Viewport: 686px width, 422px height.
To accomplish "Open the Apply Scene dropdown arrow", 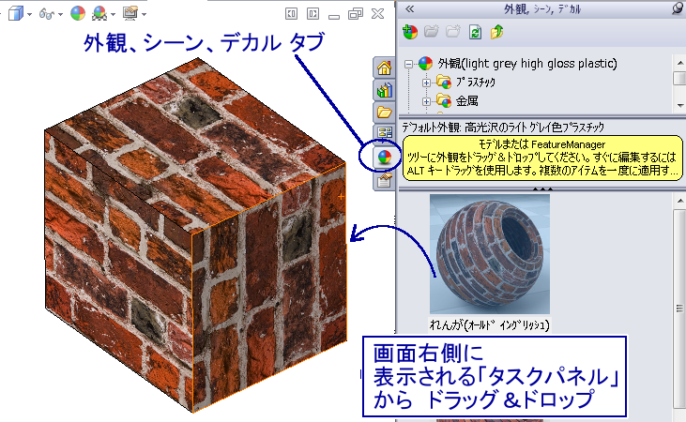I will 113,14.
